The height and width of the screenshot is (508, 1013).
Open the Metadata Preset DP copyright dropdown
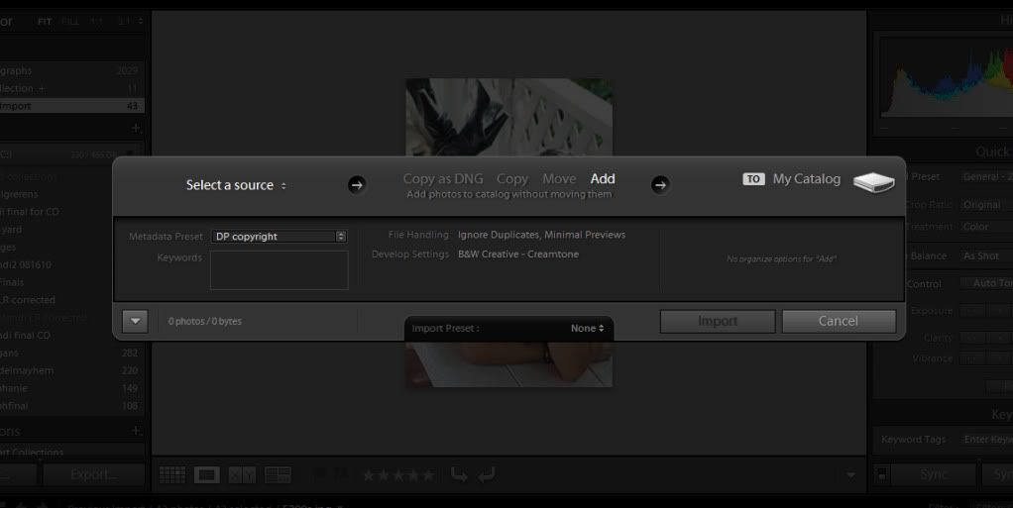280,237
